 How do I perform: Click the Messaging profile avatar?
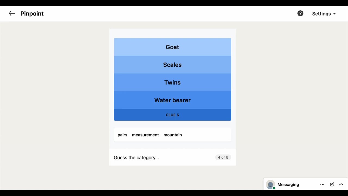point(270,185)
